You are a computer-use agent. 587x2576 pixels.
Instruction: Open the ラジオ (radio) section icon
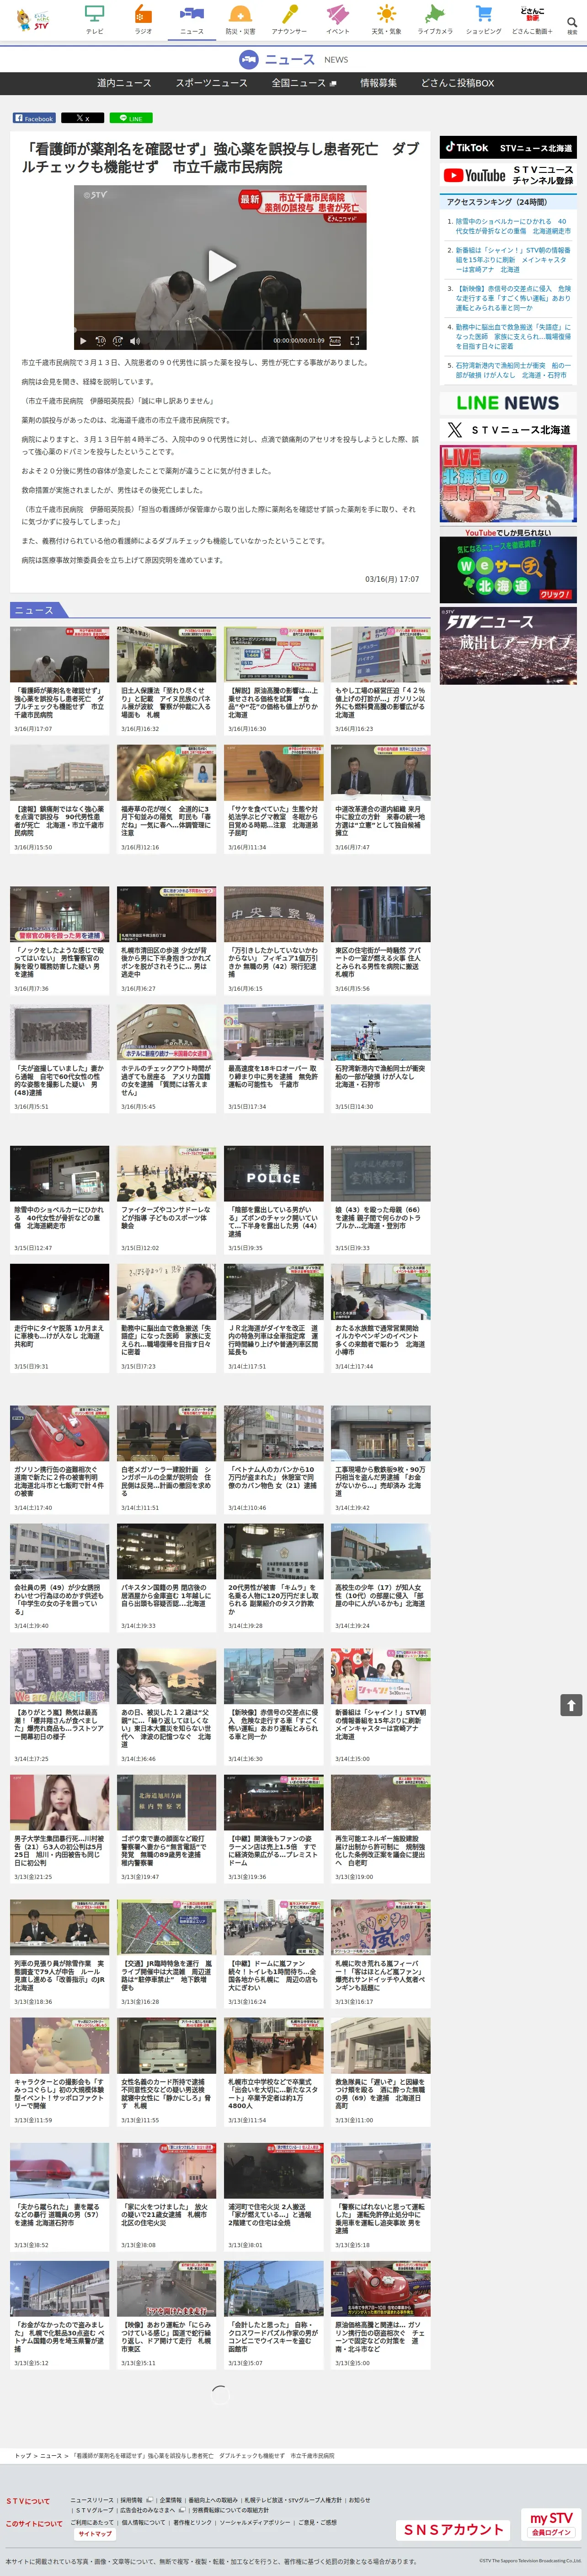pyautogui.click(x=143, y=18)
